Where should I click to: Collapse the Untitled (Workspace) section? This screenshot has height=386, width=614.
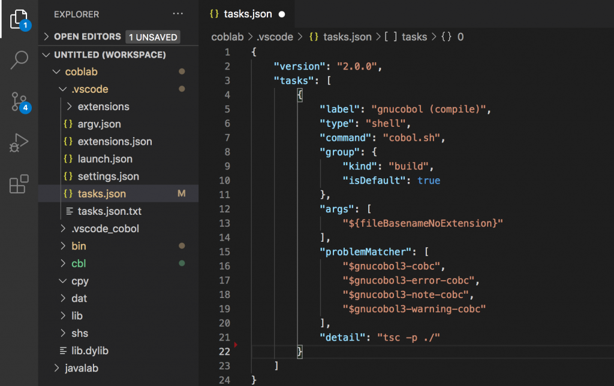[x=46, y=54]
